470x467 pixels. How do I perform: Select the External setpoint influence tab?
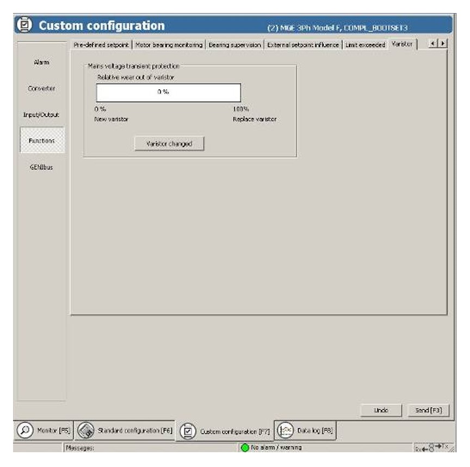click(x=304, y=45)
